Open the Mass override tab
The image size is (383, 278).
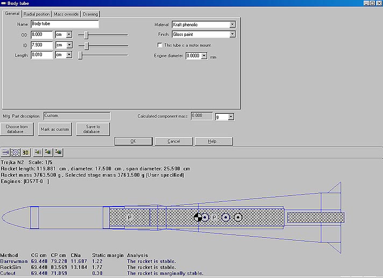[x=67, y=14]
